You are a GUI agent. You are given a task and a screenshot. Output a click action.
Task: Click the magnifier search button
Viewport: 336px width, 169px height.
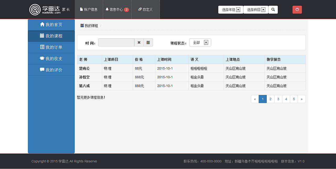point(273,10)
